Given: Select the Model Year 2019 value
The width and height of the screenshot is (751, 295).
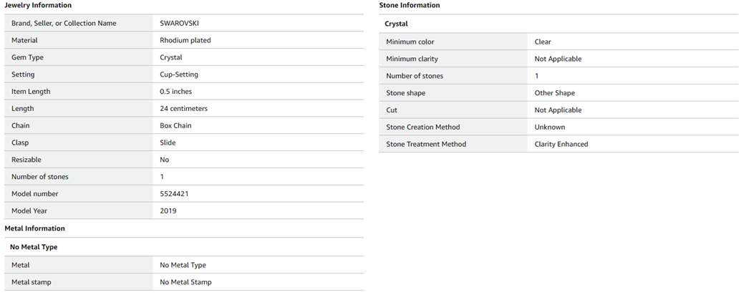Looking at the screenshot, I should click(168, 211).
